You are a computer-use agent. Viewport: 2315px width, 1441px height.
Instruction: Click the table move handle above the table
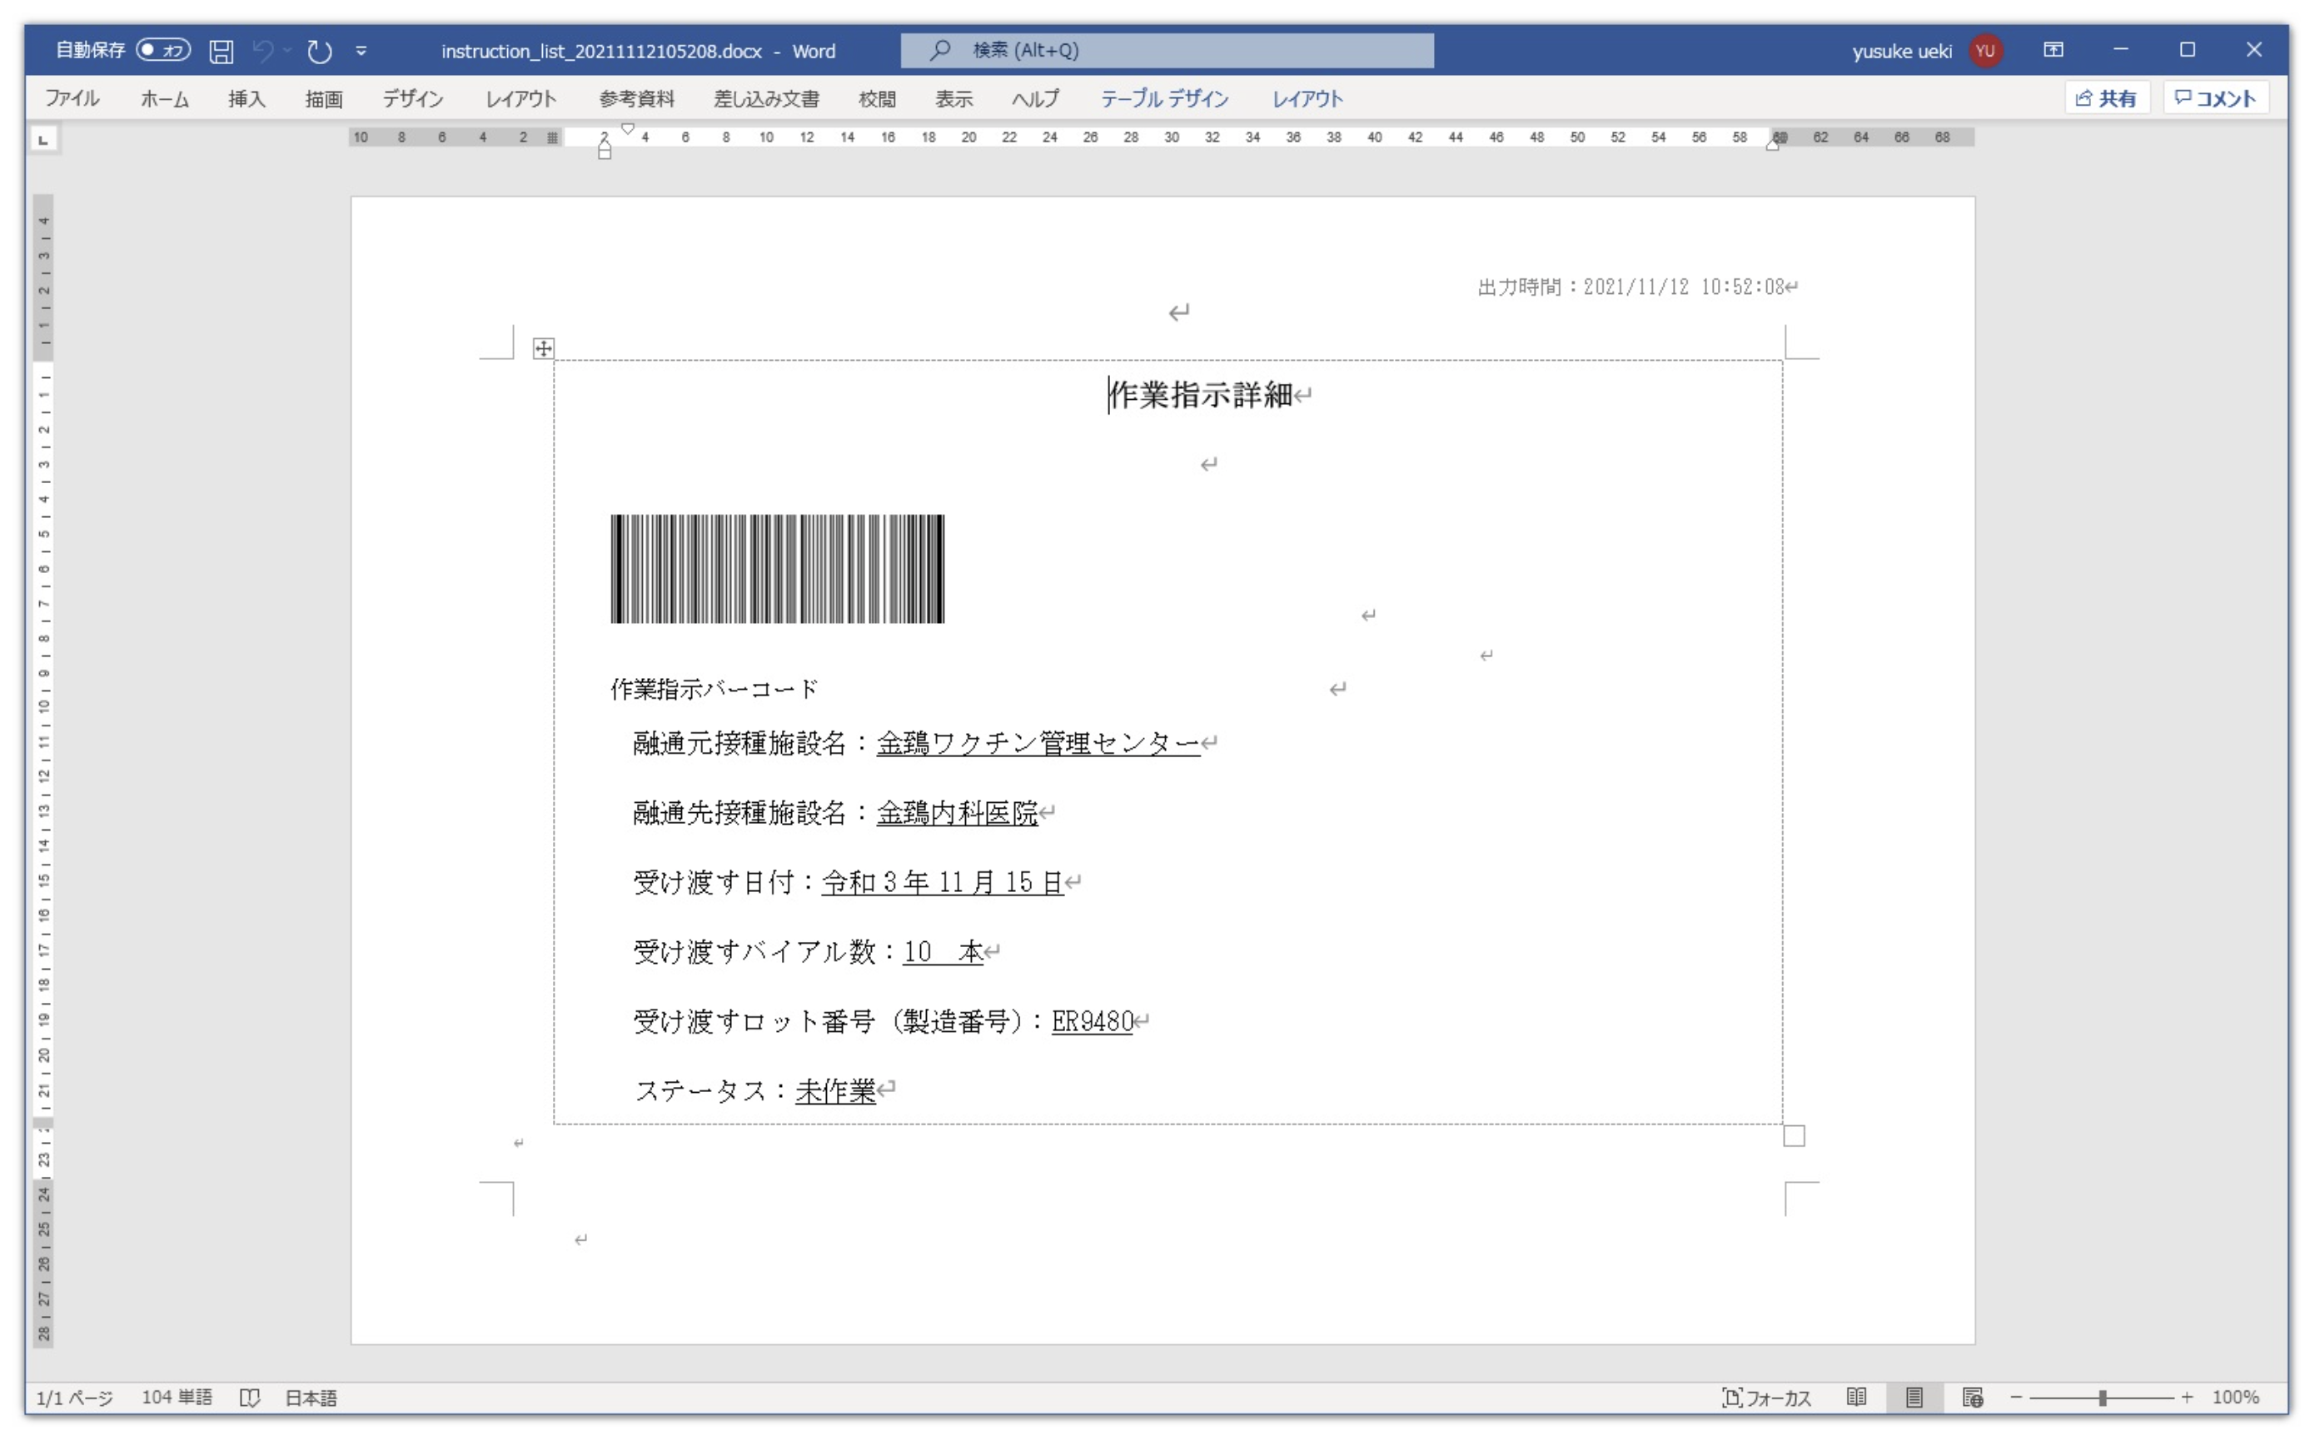[543, 348]
